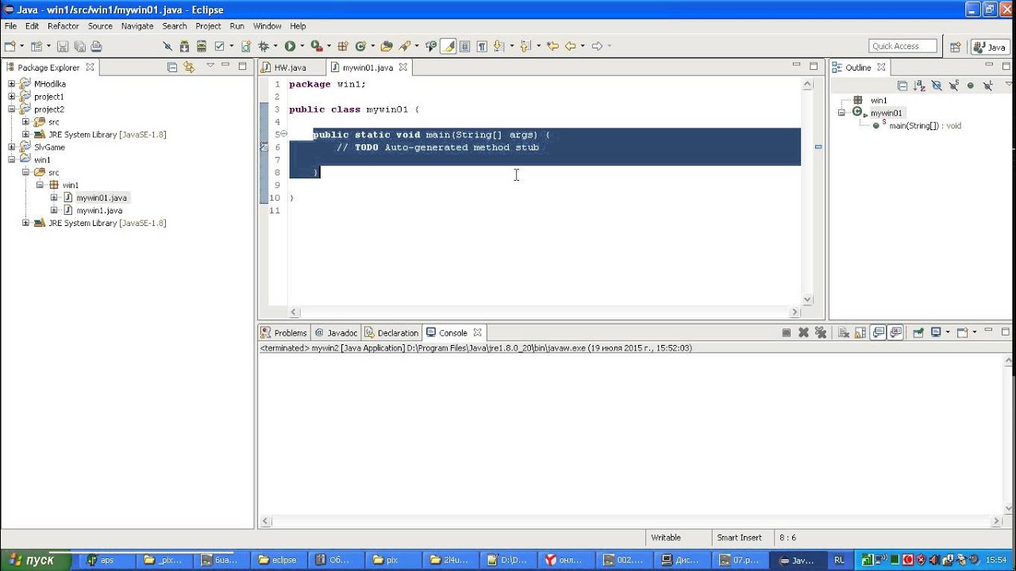Viewport: 1016px width, 571px height.
Task: Open the Source menu
Action: (x=100, y=26)
